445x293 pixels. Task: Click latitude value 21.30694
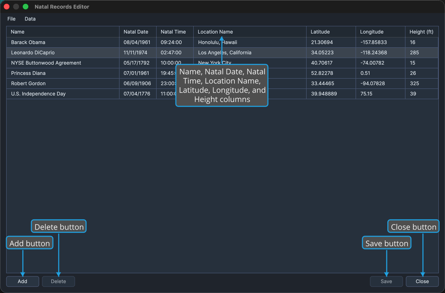pos(331,42)
